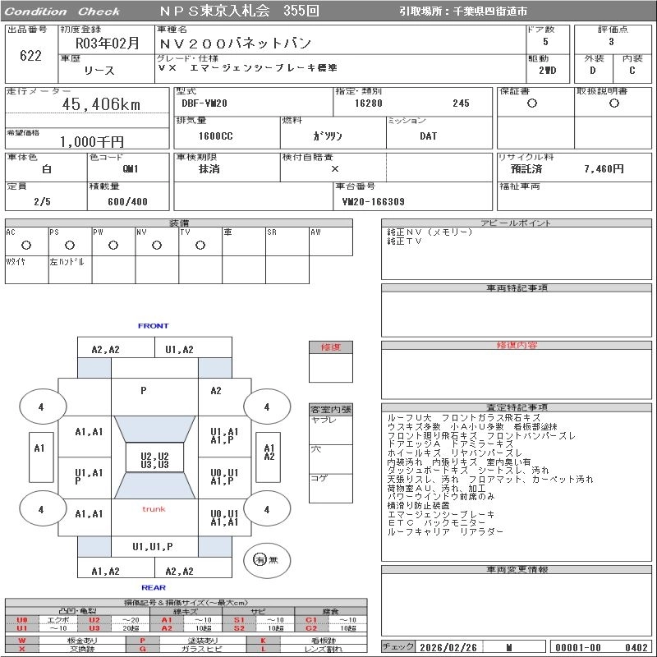Click the 取扱説明書 circle mark
This screenshot has width=657, height=657.
[x=613, y=103]
